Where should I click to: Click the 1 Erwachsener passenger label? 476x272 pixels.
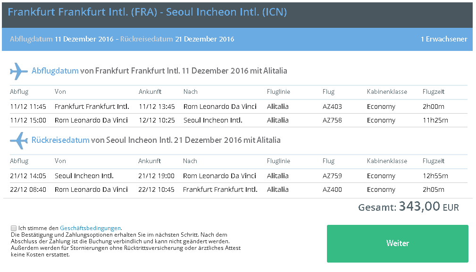pyautogui.click(x=444, y=39)
